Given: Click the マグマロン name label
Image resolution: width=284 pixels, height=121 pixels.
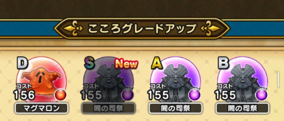Looking at the screenshot, I should (42, 108).
